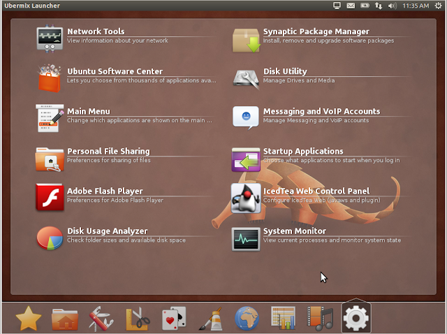Screen dimensions: 447x334
Task: Open the sound volume indicator
Action: [x=393, y=6]
